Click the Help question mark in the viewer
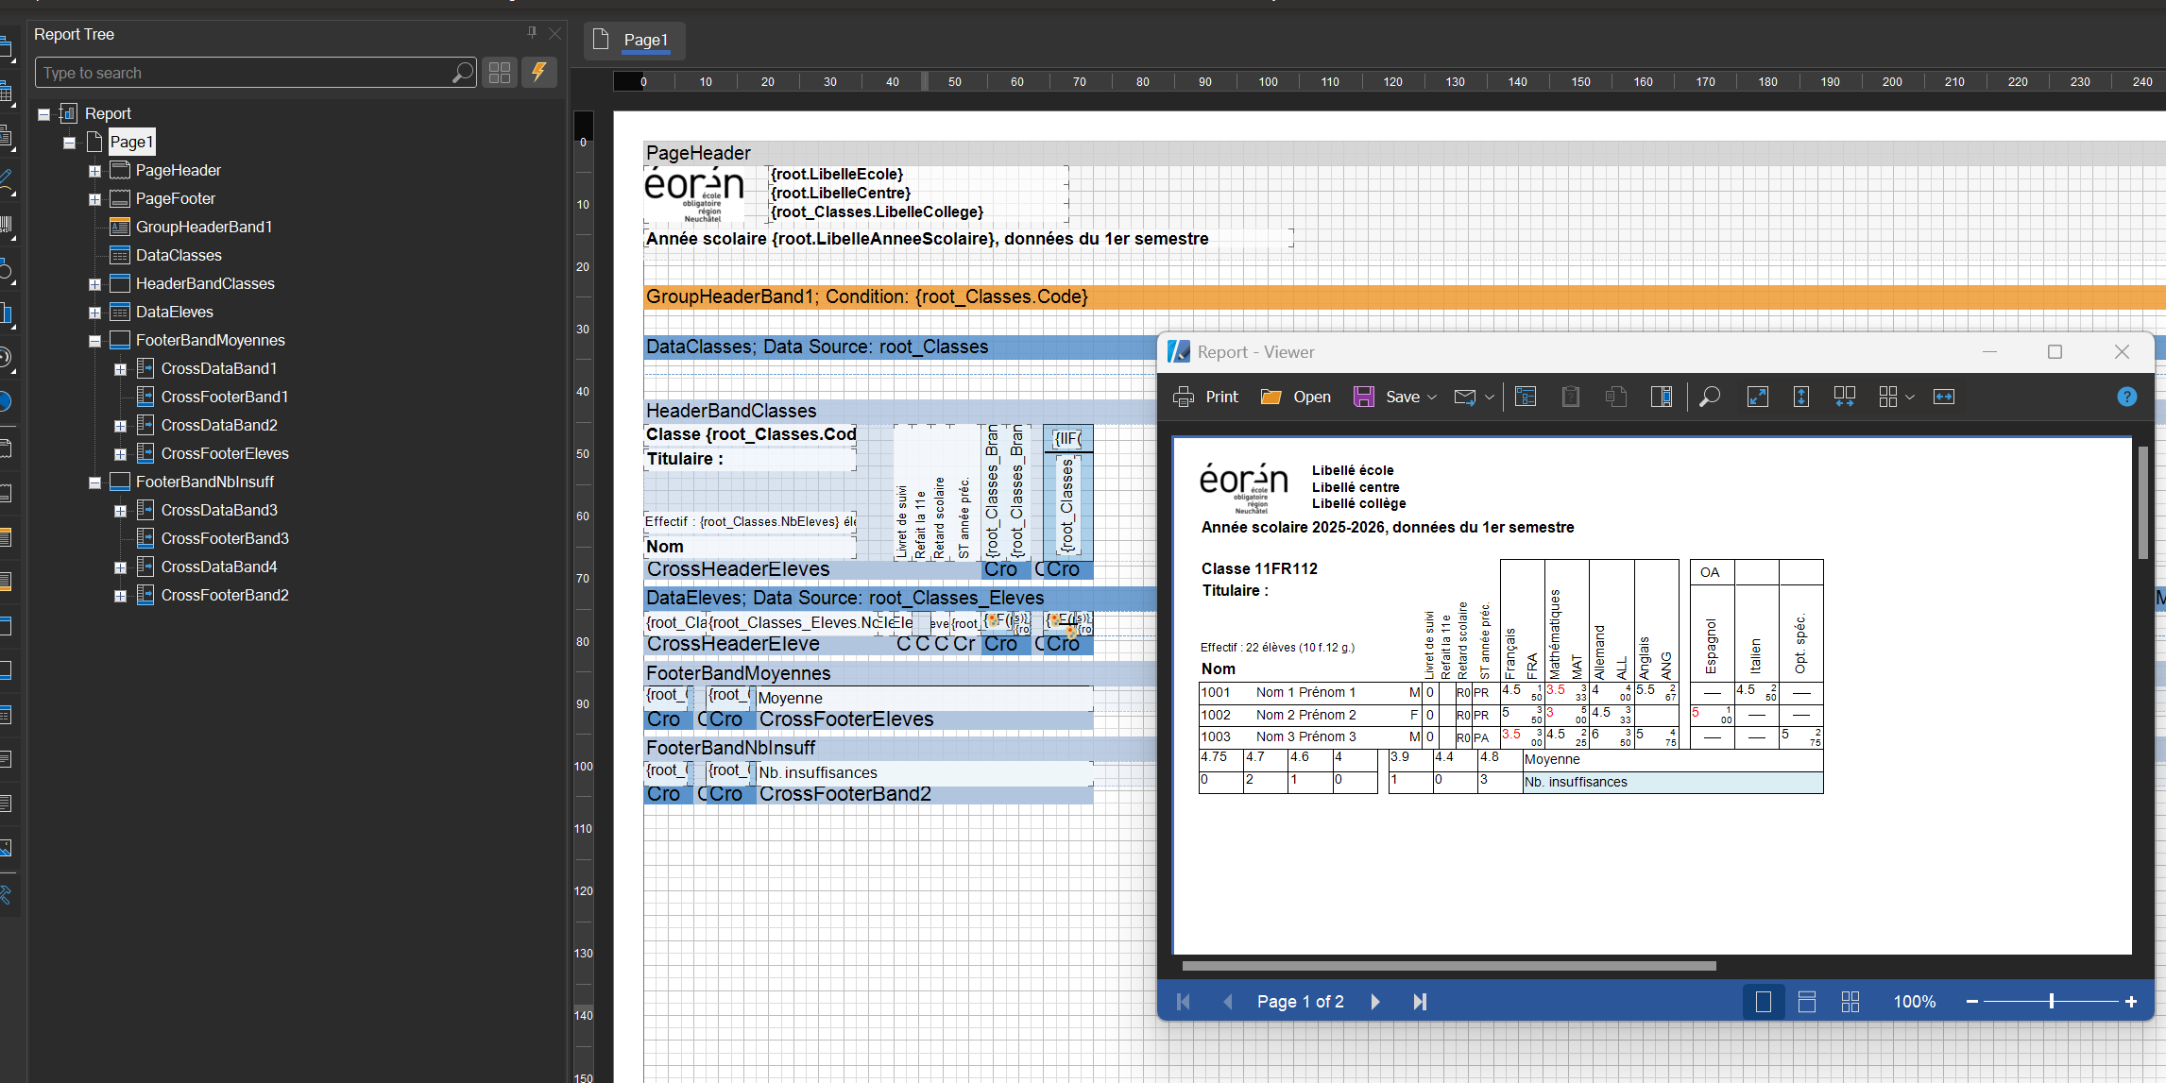 (x=2126, y=397)
